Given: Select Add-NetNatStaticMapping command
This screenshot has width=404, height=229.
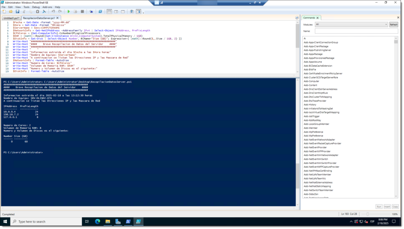Looking at the screenshot, I should [x=317, y=186].
